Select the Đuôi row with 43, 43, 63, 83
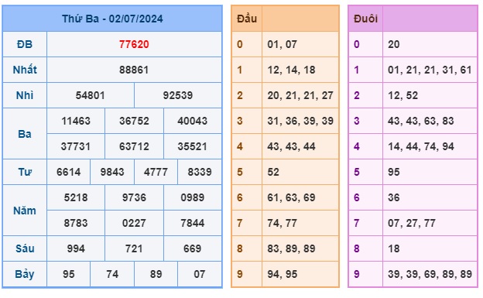This screenshot has width=483, height=298. point(413,121)
